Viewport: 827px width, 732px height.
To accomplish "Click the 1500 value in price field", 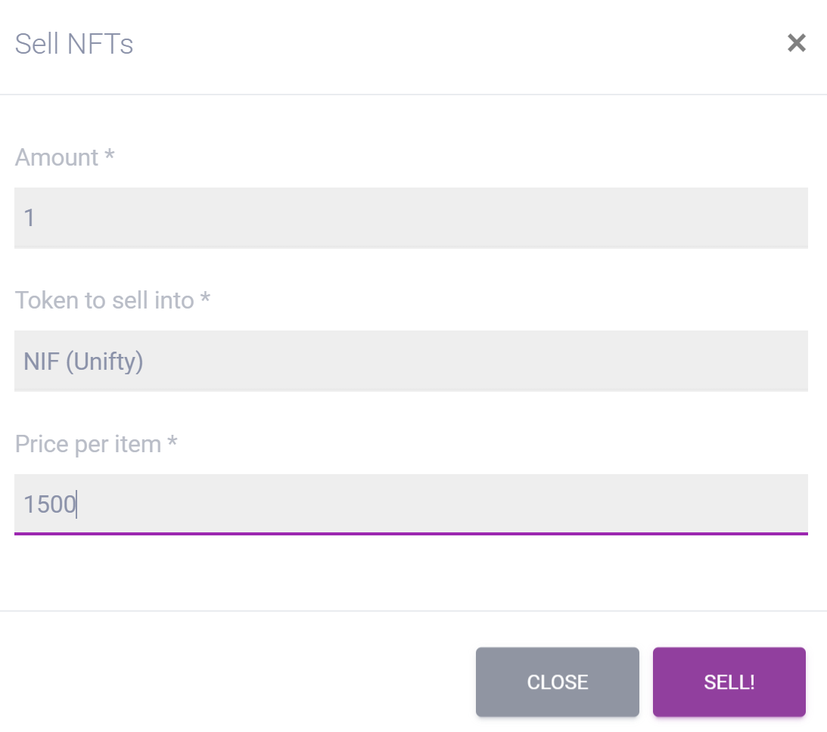I will click(x=50, y=504).
